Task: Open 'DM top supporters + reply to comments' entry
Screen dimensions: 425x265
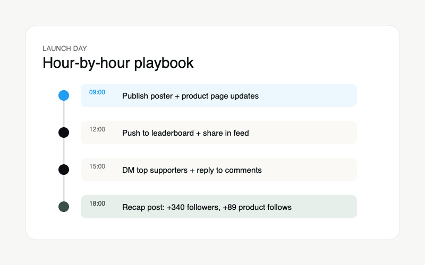Action: click(x=219, y=170)
